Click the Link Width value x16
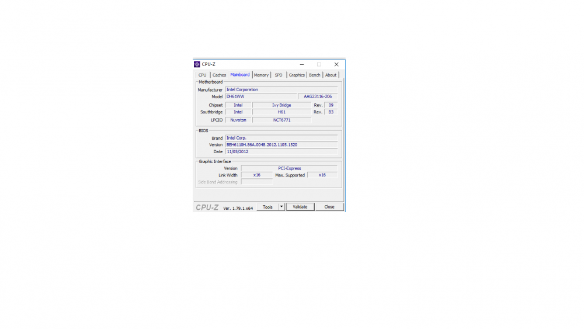Image resolution: width=584 pixels, height=329 pixels. coord(257,175)
